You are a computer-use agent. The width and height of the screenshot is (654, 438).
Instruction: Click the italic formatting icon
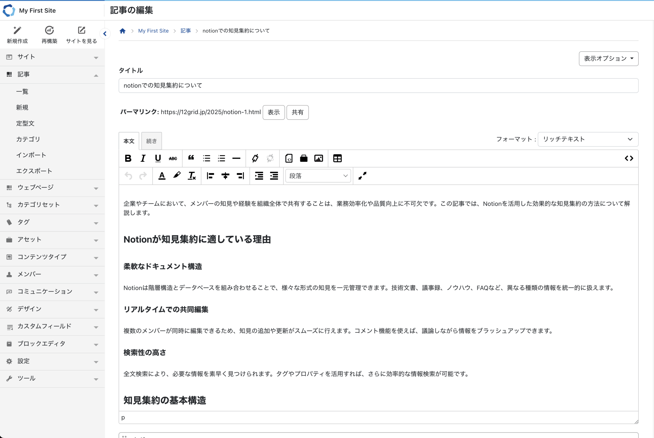(x=143, y=158)
